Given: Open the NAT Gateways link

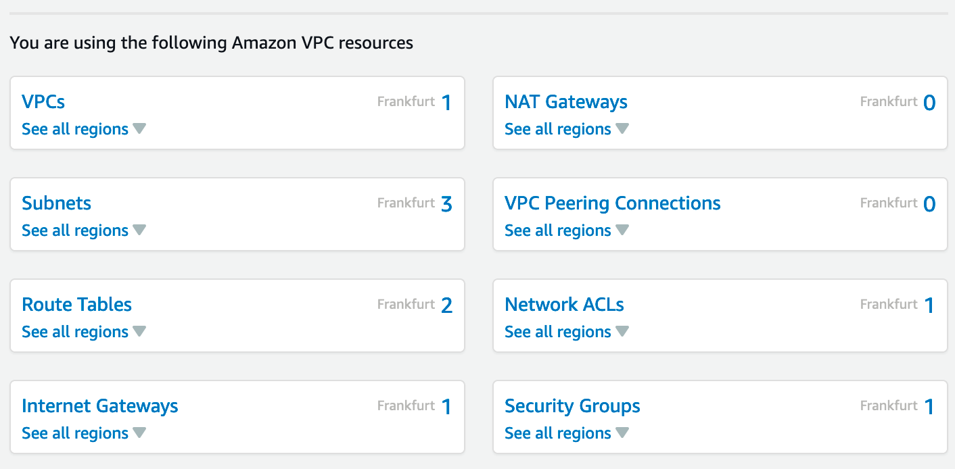Looking at the screenshot, I should point(565,102).
